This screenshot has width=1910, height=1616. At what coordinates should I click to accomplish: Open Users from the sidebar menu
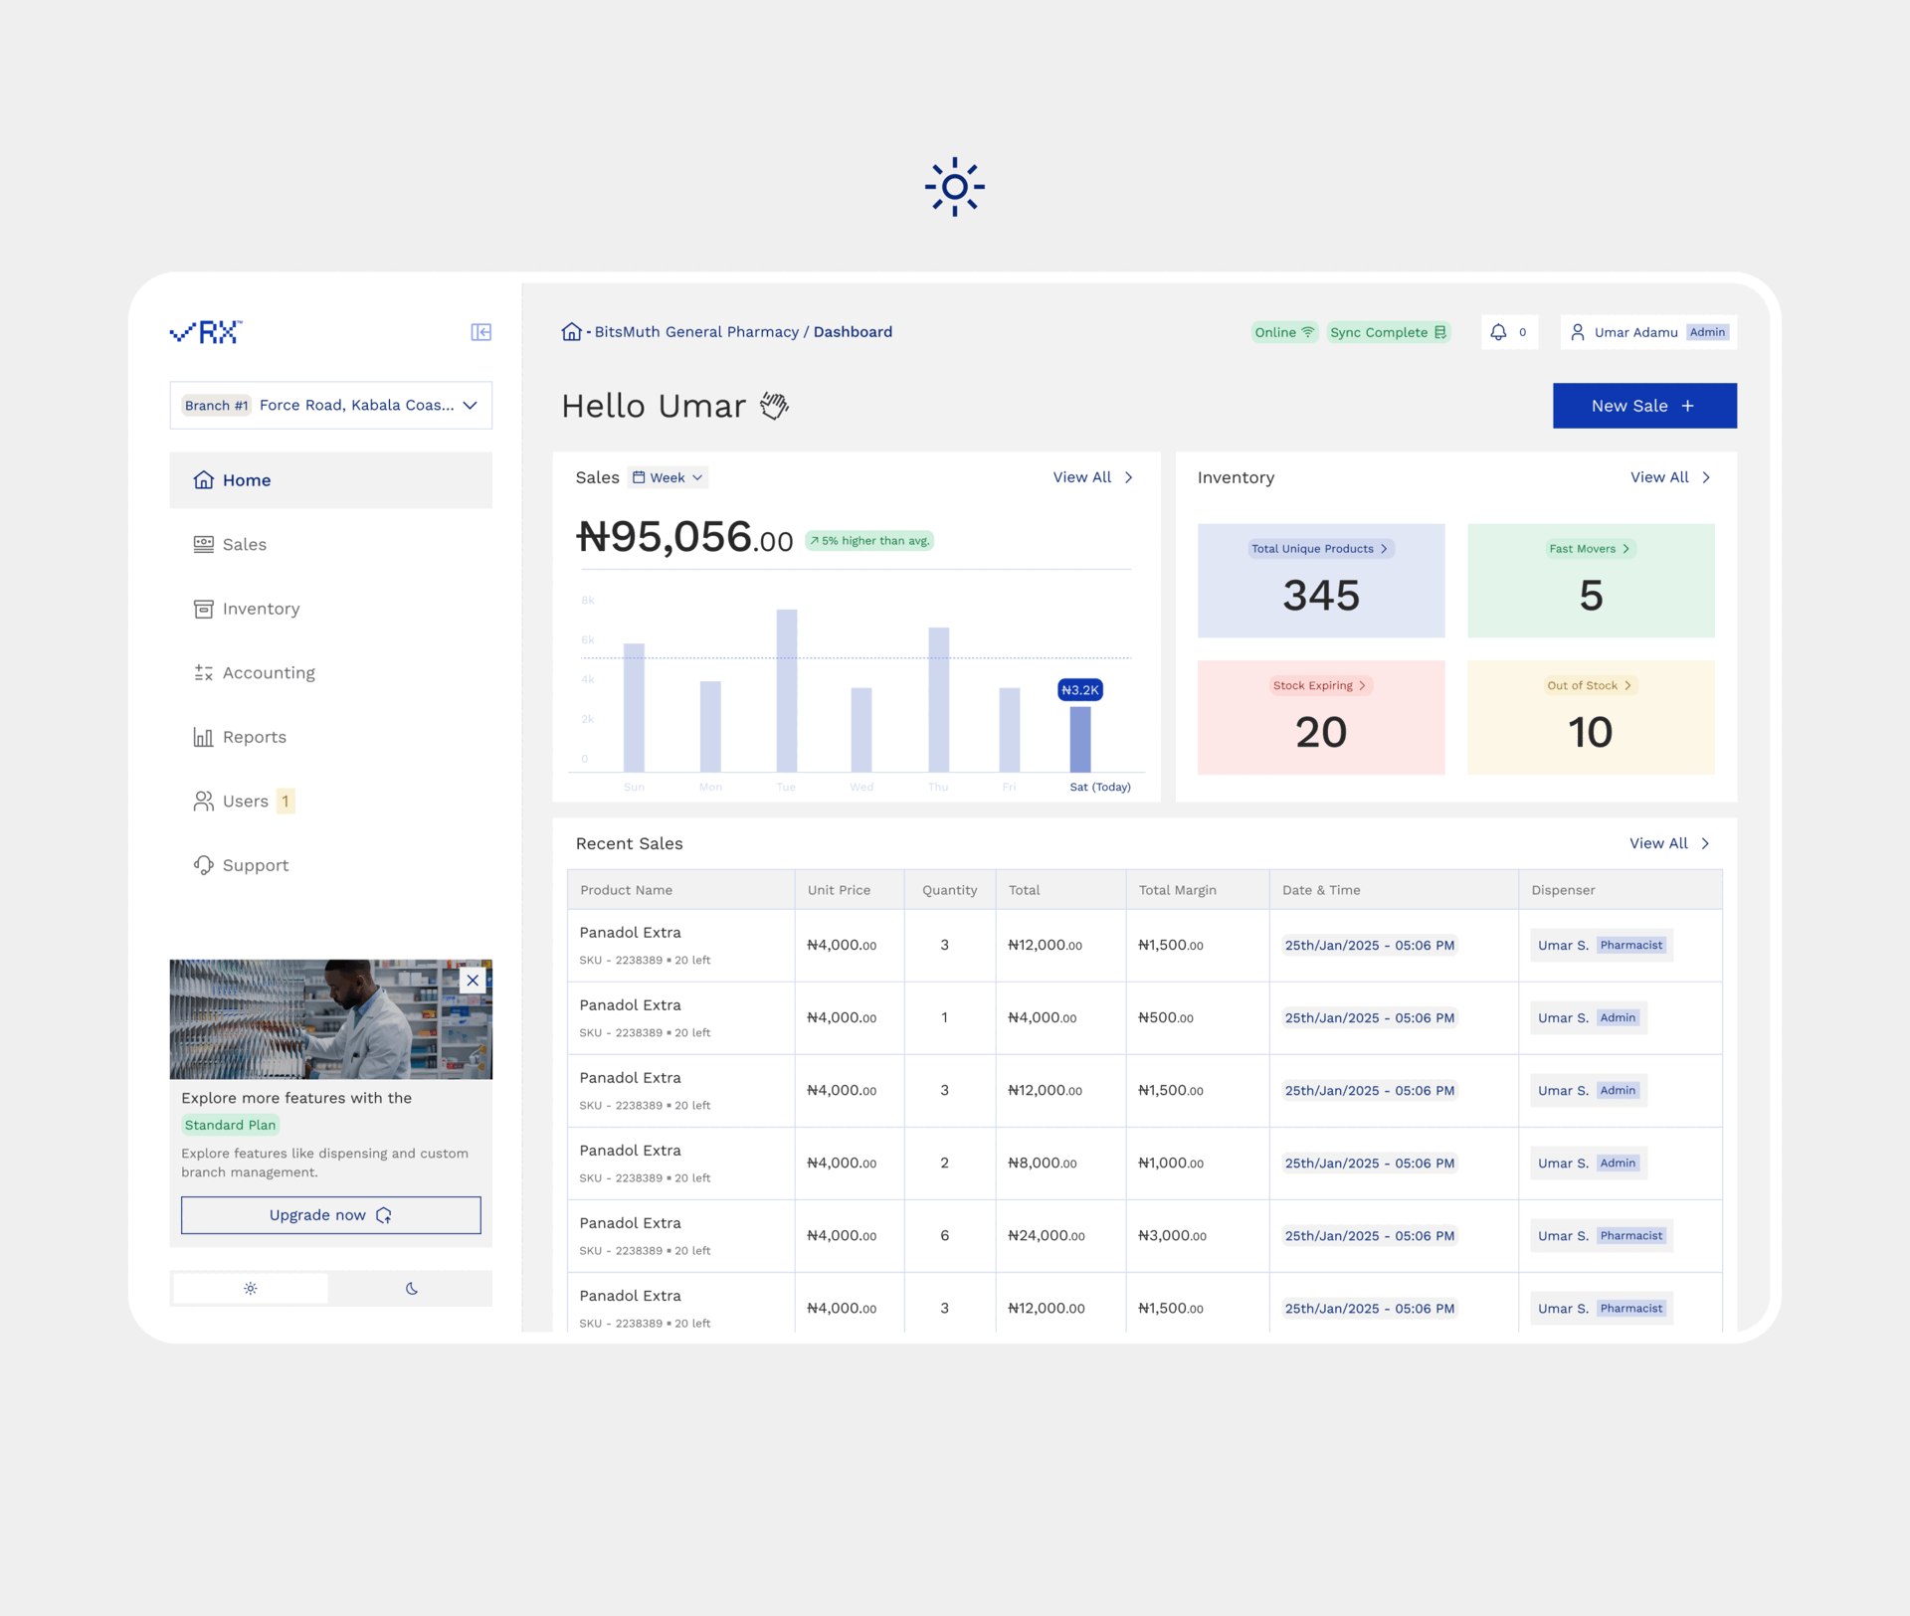pos(246,801)
